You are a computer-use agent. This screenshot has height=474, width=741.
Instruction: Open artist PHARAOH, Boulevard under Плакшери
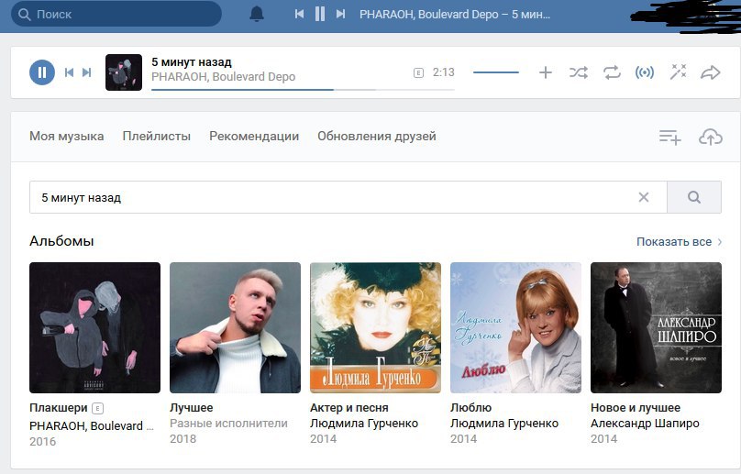tap(92, 425)
